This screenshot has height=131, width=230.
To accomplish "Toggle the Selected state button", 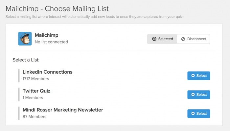I will 162,39.
